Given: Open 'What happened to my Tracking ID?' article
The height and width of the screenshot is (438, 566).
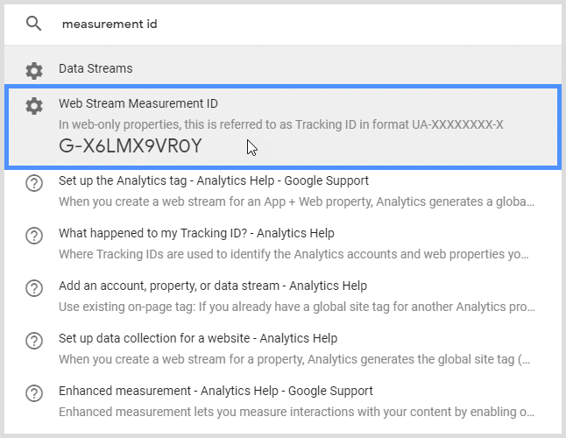Looking at the screenshot, I should coord(196,233).
